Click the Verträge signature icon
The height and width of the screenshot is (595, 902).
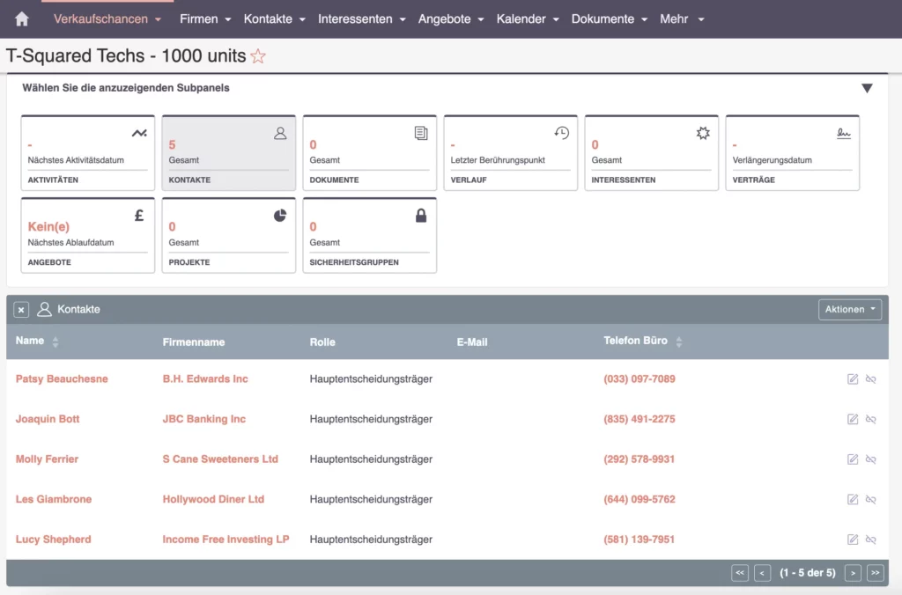click(844, 134)
